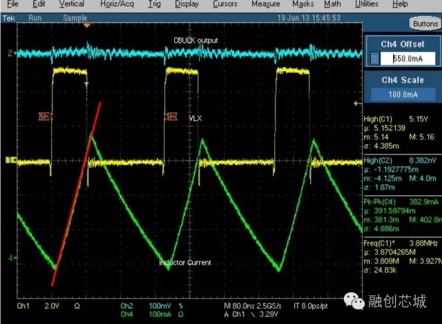Open the Cursors menu
Viewport: 442px width, 324px height.
(224, 4)
